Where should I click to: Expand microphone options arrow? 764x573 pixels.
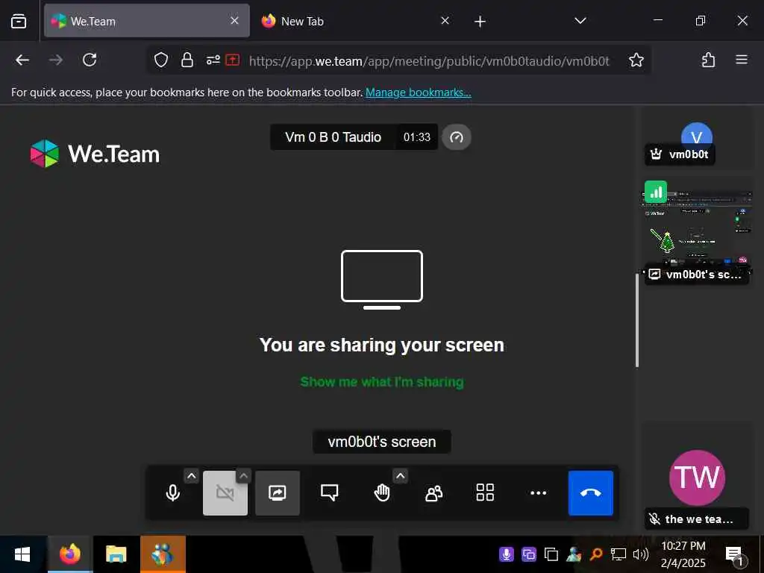tap(192, 476)
